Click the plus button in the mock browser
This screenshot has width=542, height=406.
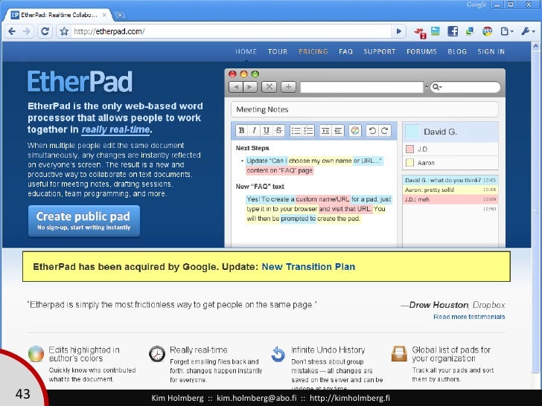coord(288,87)
